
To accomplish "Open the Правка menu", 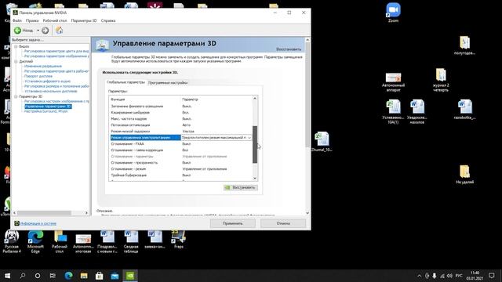I will click(32, 20).
